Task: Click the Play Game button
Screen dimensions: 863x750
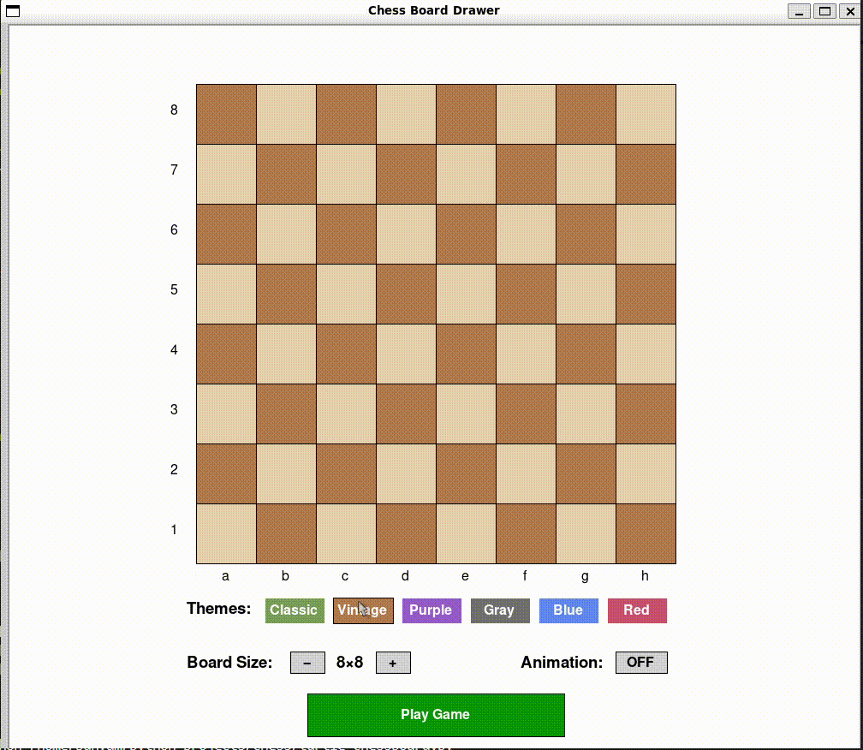Action: 436,715
